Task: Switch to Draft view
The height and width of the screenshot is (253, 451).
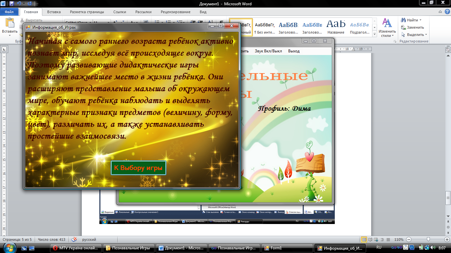Action: coord(388,239)
